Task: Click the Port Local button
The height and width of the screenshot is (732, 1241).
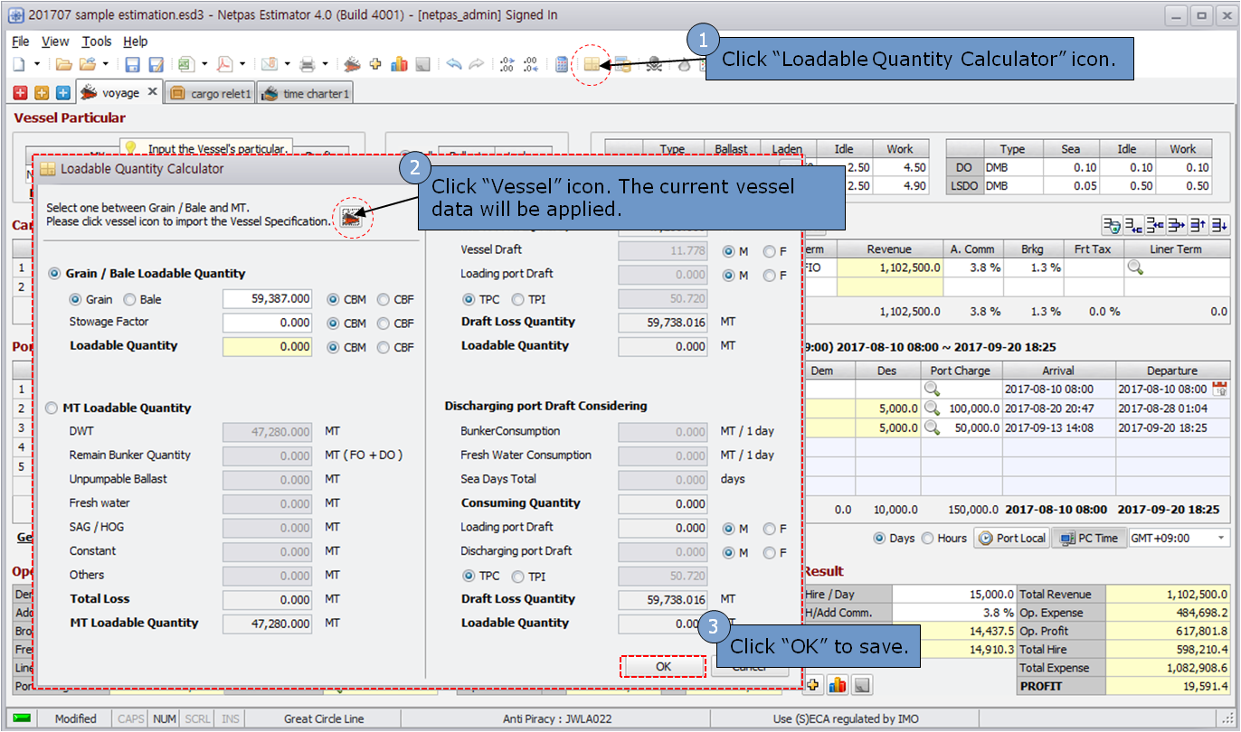Action: (1011, 538)
